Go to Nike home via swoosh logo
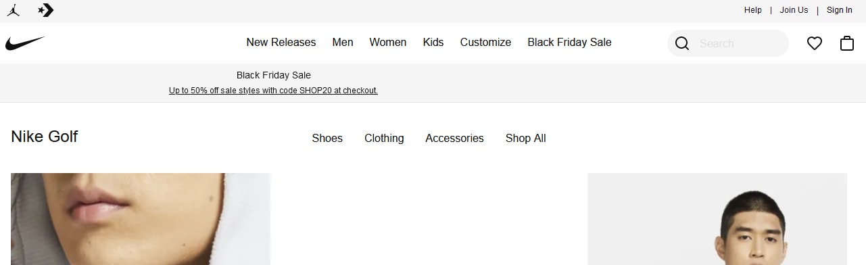Screen dimensions: 866x265 pos(25,43)
